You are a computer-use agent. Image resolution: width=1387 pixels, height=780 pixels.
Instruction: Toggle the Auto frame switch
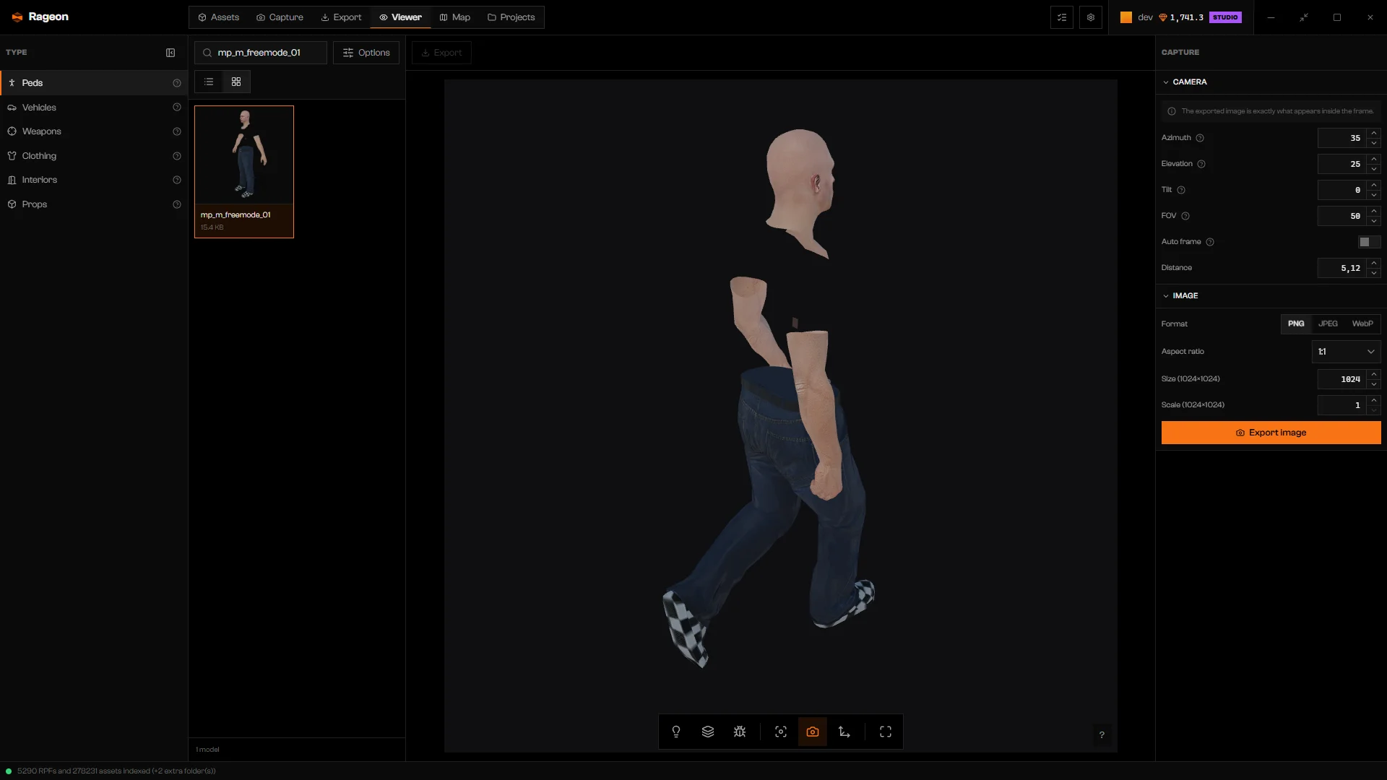(1369, 242)
